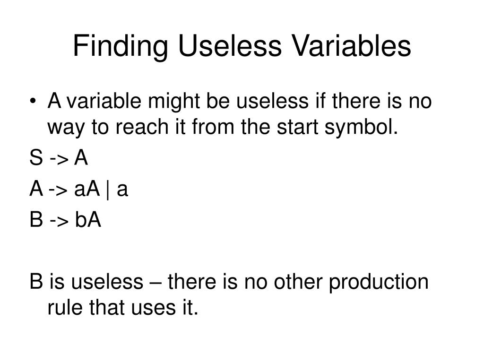Image resolution: width=484 pixels, height=363 pixels.
Task: Click the bullet point marker
Action: (x=33, y=102)
